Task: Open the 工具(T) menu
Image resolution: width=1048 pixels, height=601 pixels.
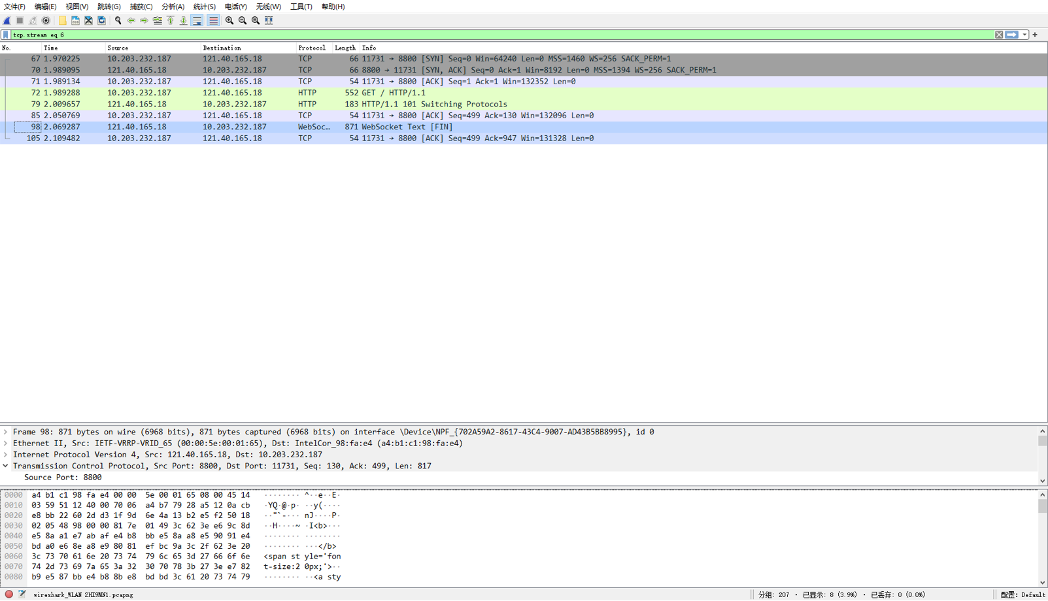Action: point(301,7)
